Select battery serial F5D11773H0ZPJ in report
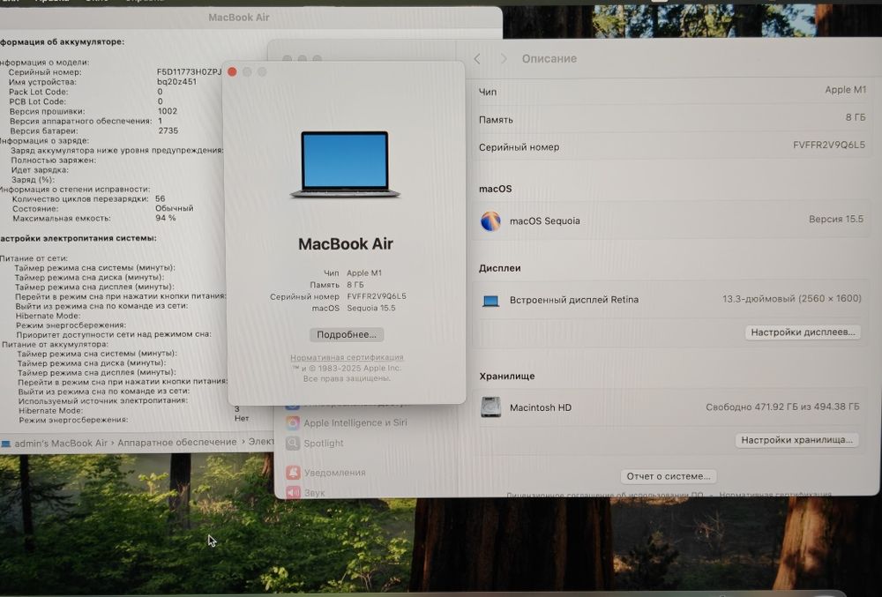 (189, 72)
